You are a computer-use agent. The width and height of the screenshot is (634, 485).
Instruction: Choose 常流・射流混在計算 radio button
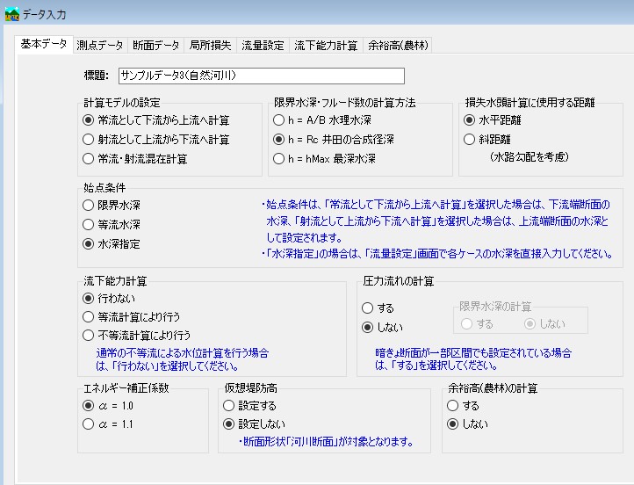point(134,158)
